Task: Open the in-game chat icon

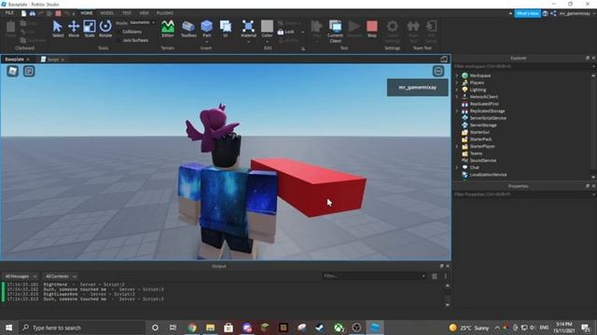Action: pos(29,71)
